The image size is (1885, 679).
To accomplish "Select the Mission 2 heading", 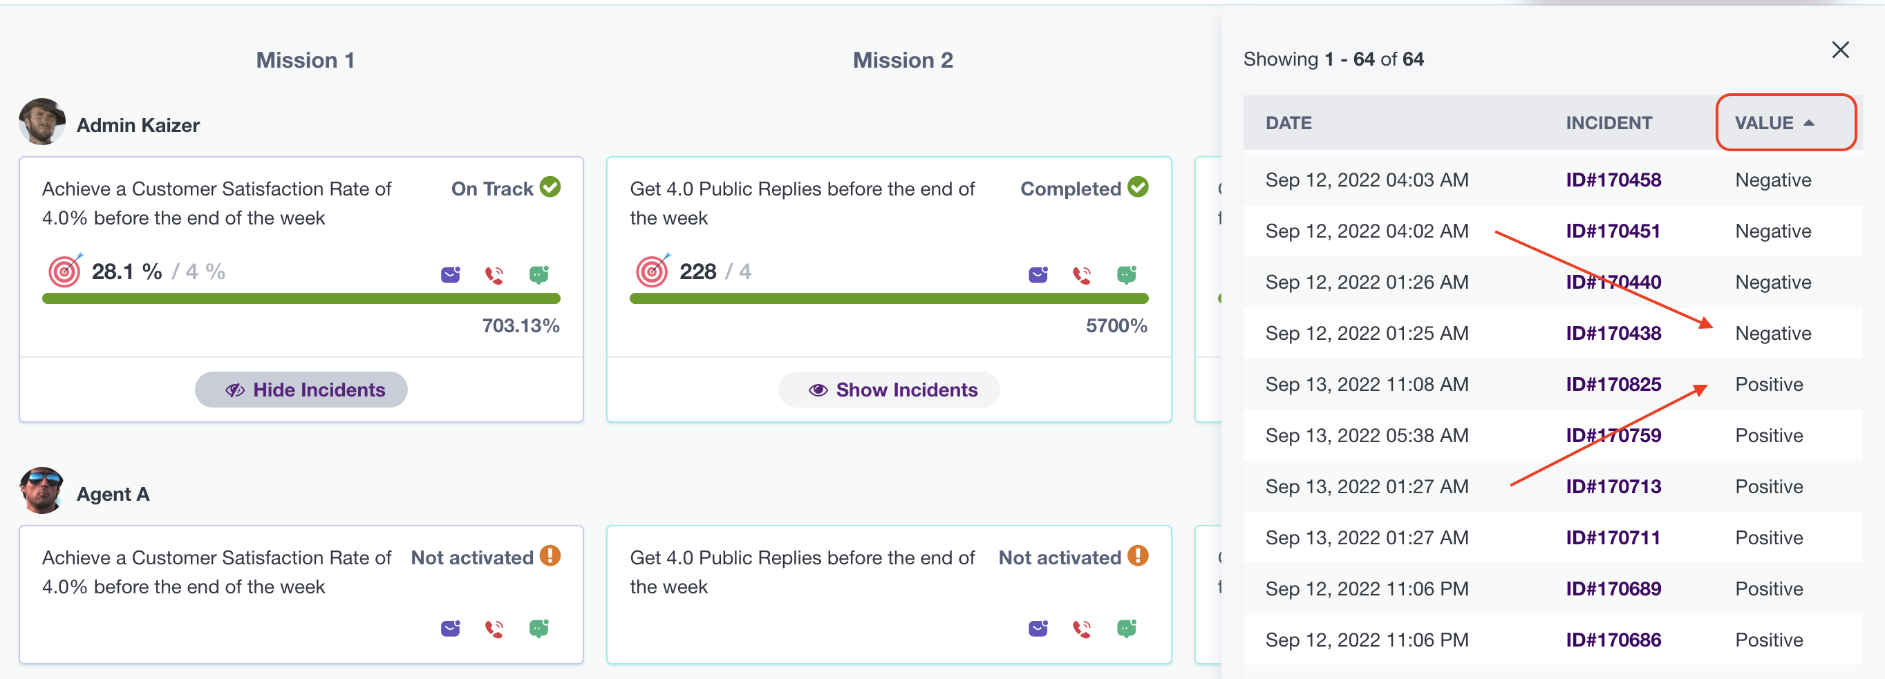I will point(902,60).
